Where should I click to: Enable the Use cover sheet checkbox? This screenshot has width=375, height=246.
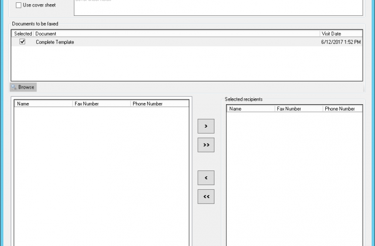point(19,5)
